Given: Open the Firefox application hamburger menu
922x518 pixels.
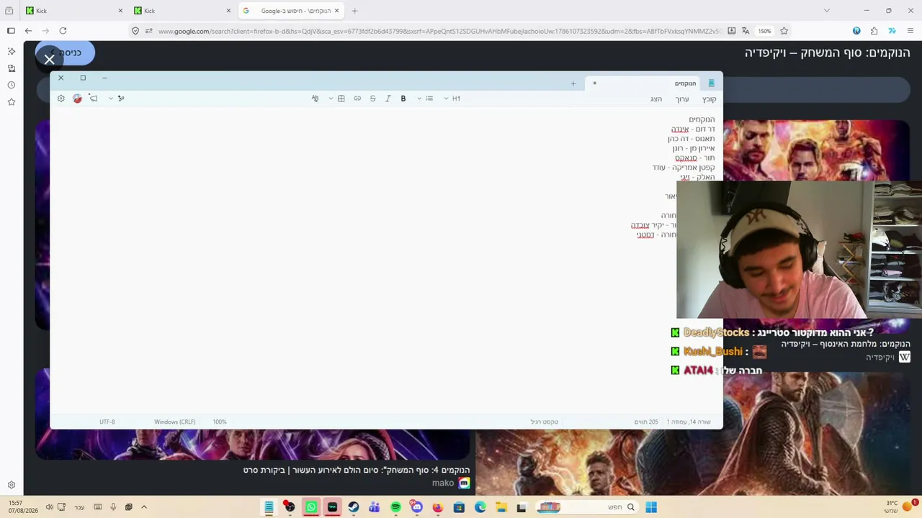Looking at the screenshot, I should tap(910, 31).
